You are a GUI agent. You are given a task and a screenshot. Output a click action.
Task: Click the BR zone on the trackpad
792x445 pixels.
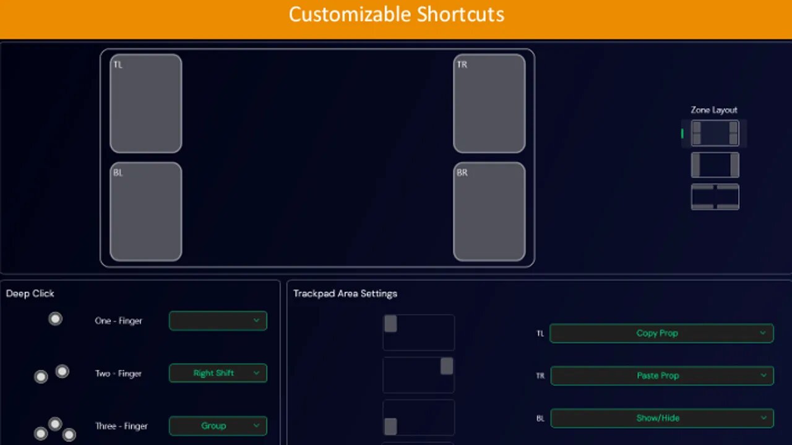(489, 211)
